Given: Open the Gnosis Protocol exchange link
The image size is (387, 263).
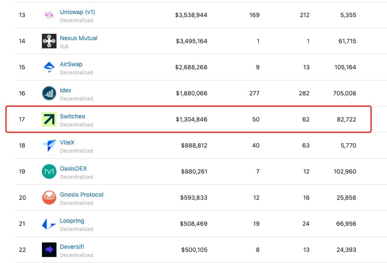Looking at the screenshot, I should click(x=82, y=195).
